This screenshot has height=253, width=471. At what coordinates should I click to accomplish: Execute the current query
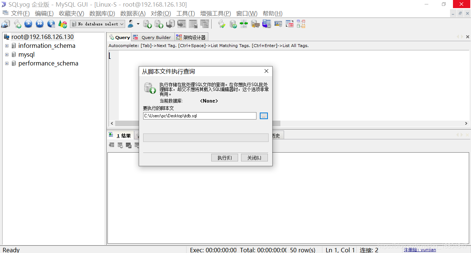coord(28,24)
